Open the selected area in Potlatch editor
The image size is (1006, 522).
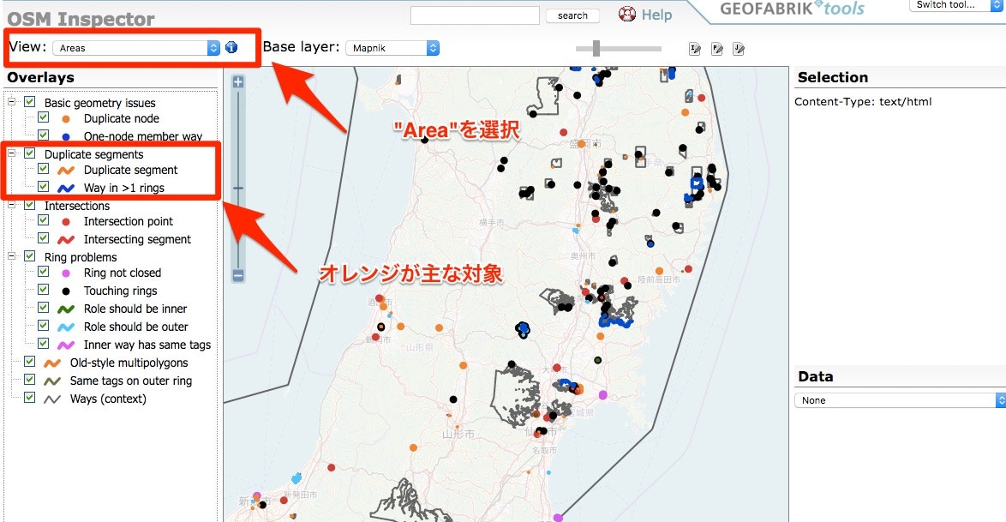point(717,49)
